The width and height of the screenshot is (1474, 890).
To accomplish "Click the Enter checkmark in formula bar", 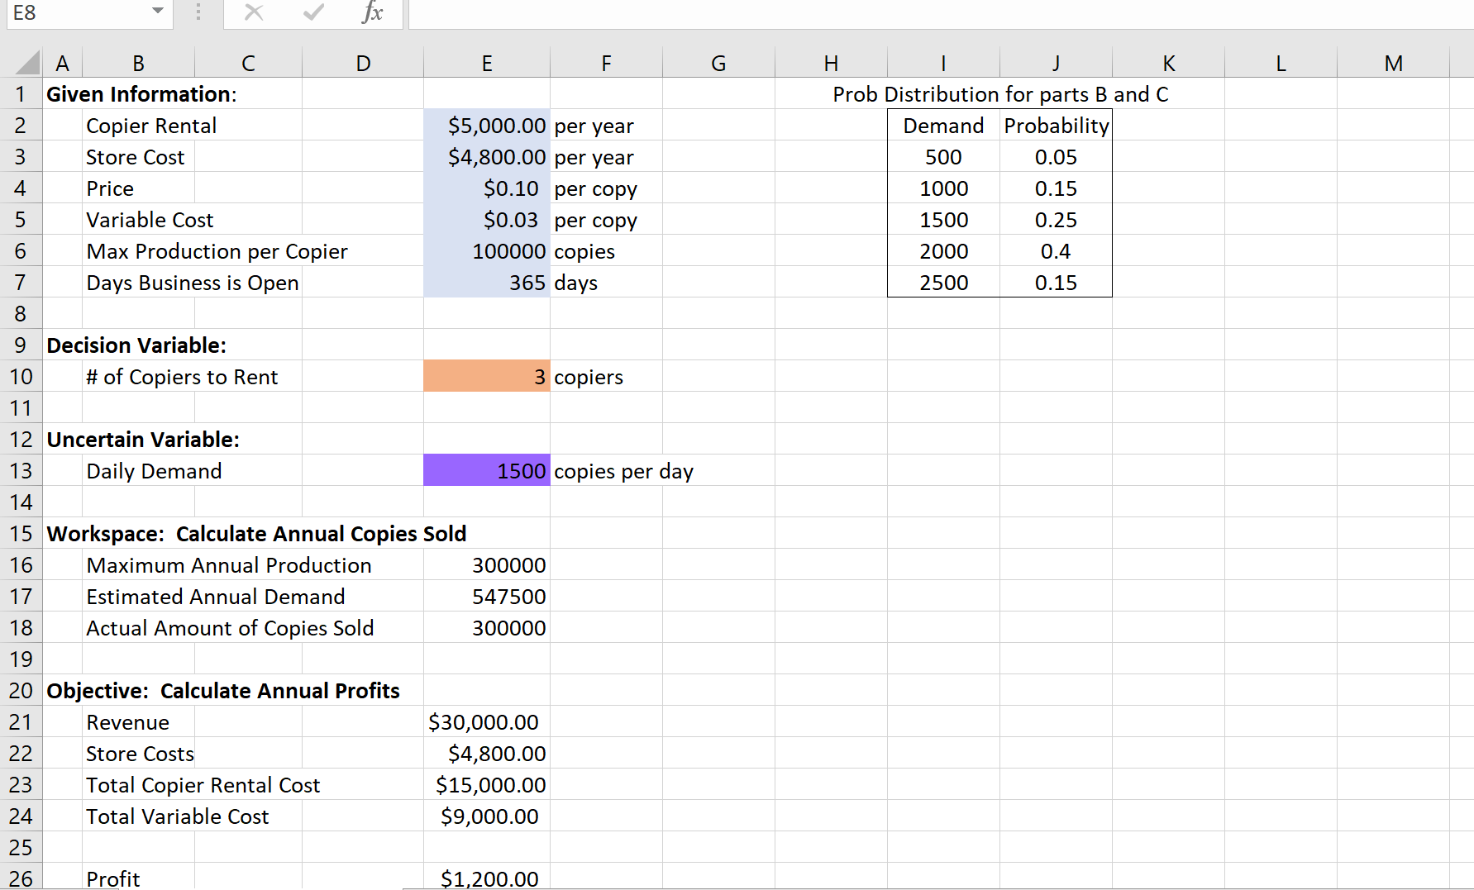I will 312,12.
